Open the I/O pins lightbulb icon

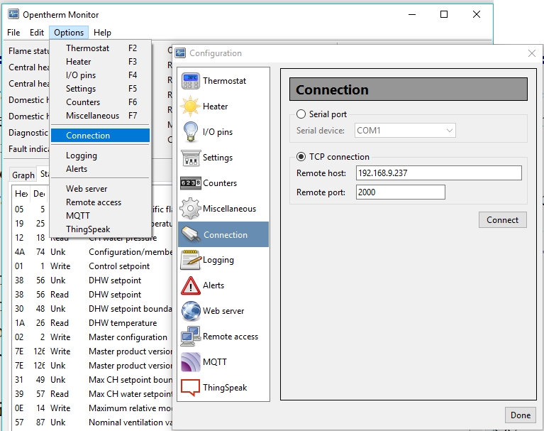[x=191, y=132]
